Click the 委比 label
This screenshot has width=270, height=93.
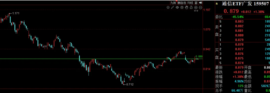pos(219,17)
